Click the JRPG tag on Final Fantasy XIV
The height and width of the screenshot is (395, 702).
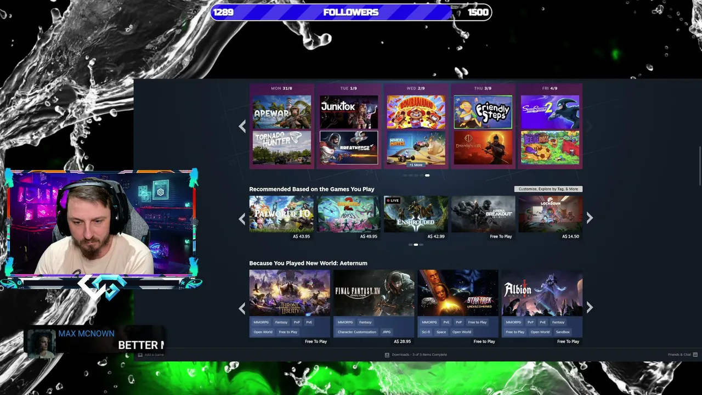tap(387, 332)
